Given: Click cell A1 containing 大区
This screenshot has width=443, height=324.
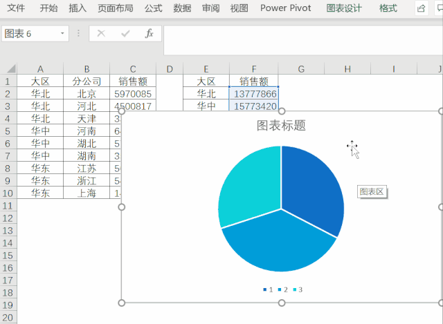Looking at the screenshot, I should click(x=40, y=82).
